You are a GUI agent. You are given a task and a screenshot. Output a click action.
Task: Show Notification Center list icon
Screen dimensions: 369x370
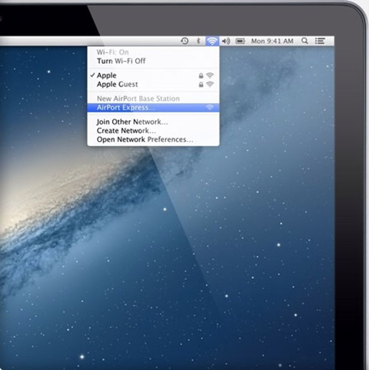320,41
